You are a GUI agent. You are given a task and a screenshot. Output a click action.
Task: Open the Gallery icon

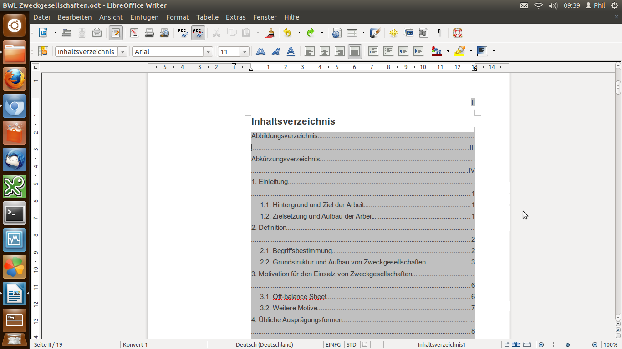click(408, 33)
